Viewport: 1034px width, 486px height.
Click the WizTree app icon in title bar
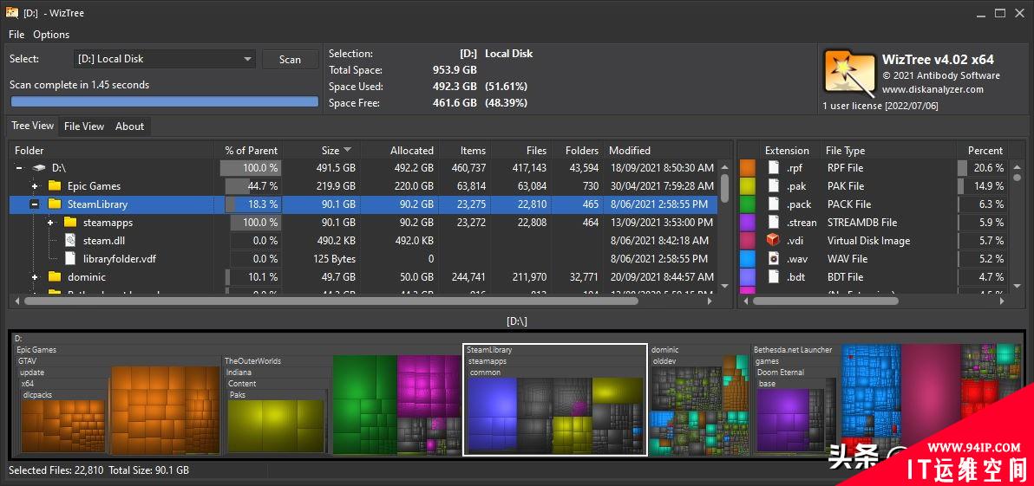(12, 12)
